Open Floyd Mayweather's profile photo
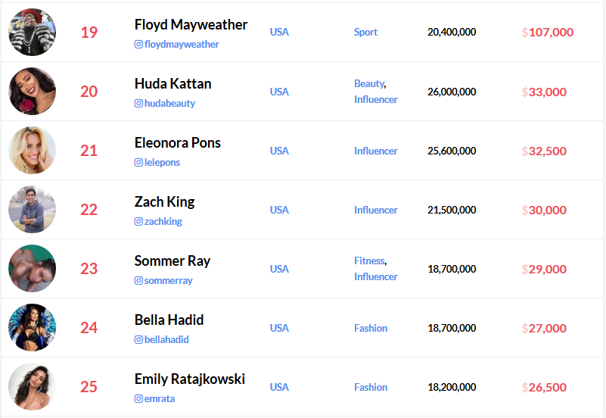Screen dimensions: 606x418 click(x=32, y=32)
